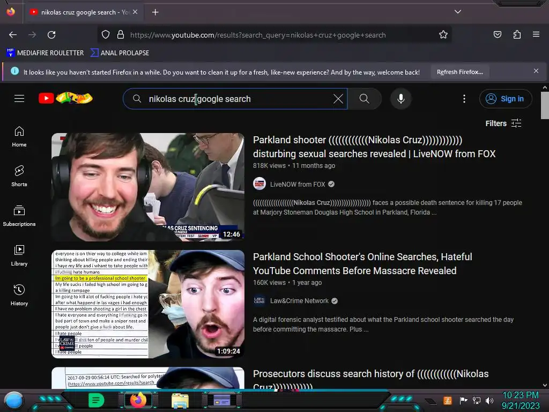This screenshot has width=549, height=412.
Task: Clear the YouTube search query with X
Action: tap(338, 99)
